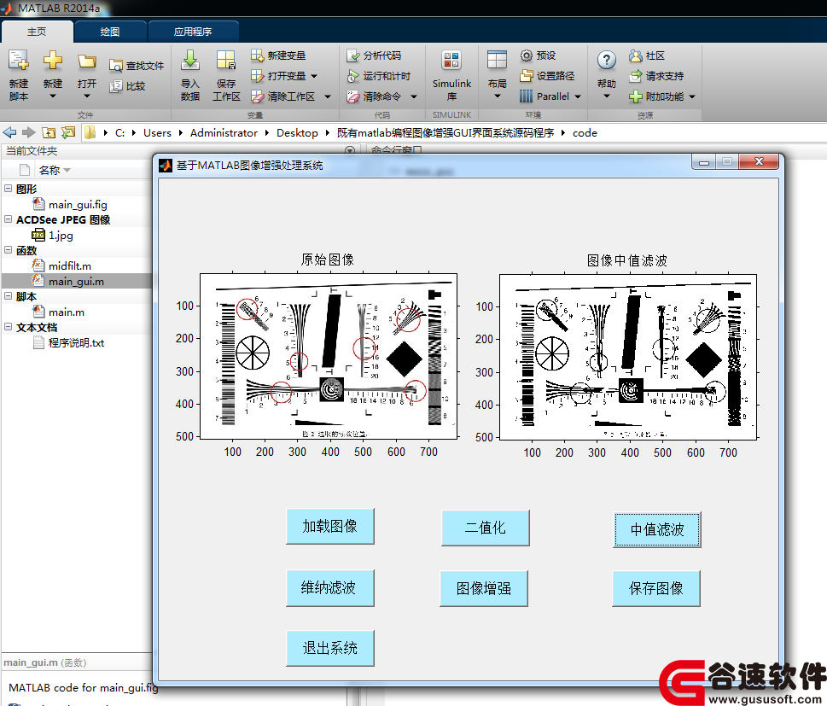Select main_gui.fig in file list

click(x=78, y=204)
